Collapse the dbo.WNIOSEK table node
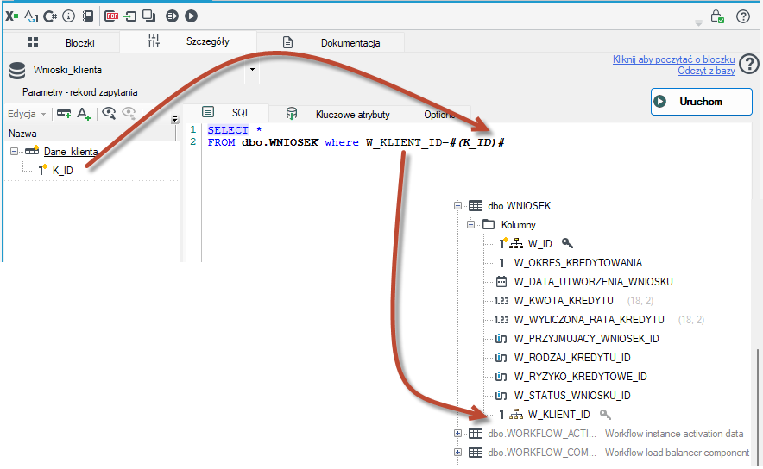763x469 pixels. tap(457, 205)
